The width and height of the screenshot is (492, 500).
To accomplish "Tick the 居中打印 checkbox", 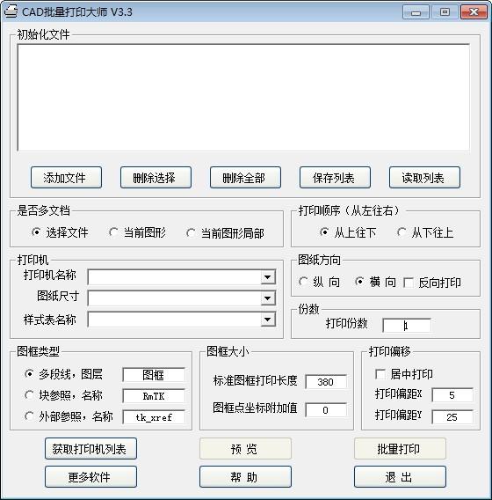I will (x=380, y=374).
